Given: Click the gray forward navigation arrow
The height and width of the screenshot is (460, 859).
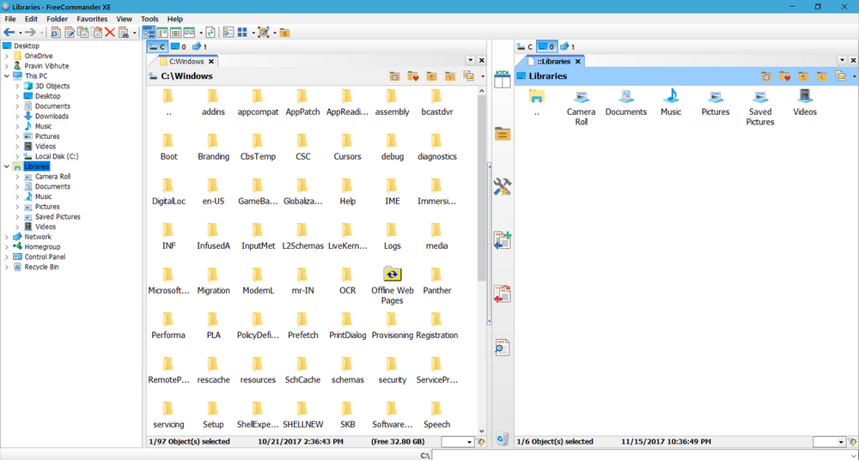Looking at the screenshot, I should (31, 33).
